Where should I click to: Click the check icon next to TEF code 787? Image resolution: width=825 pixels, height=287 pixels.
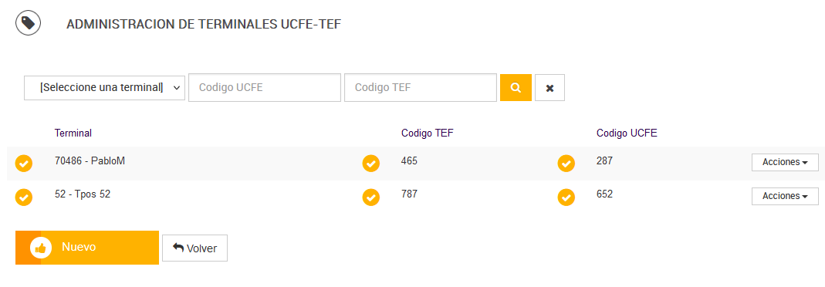tap(371, 197)
